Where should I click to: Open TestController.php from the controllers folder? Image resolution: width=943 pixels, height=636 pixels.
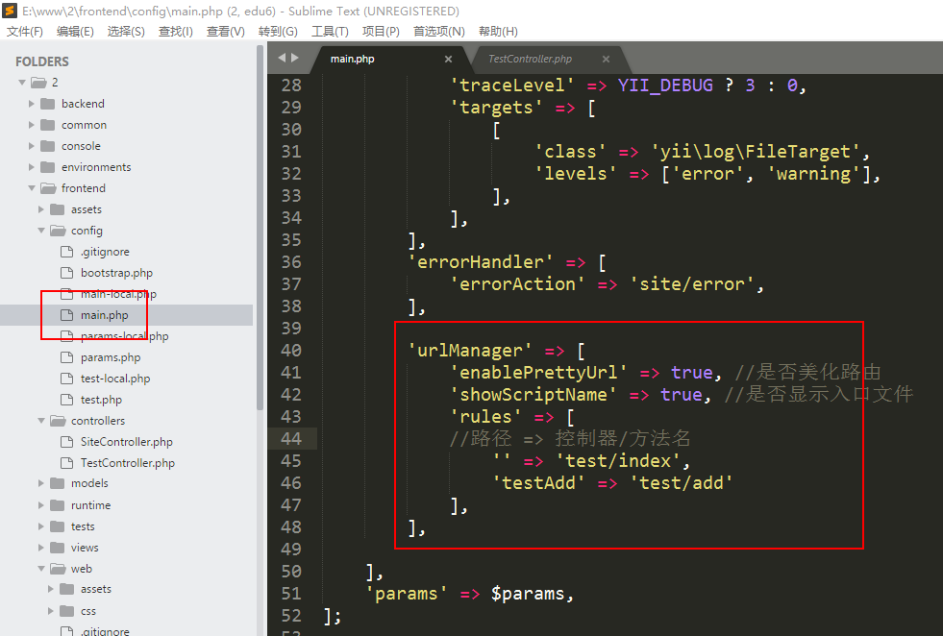[x=127, y=463]
